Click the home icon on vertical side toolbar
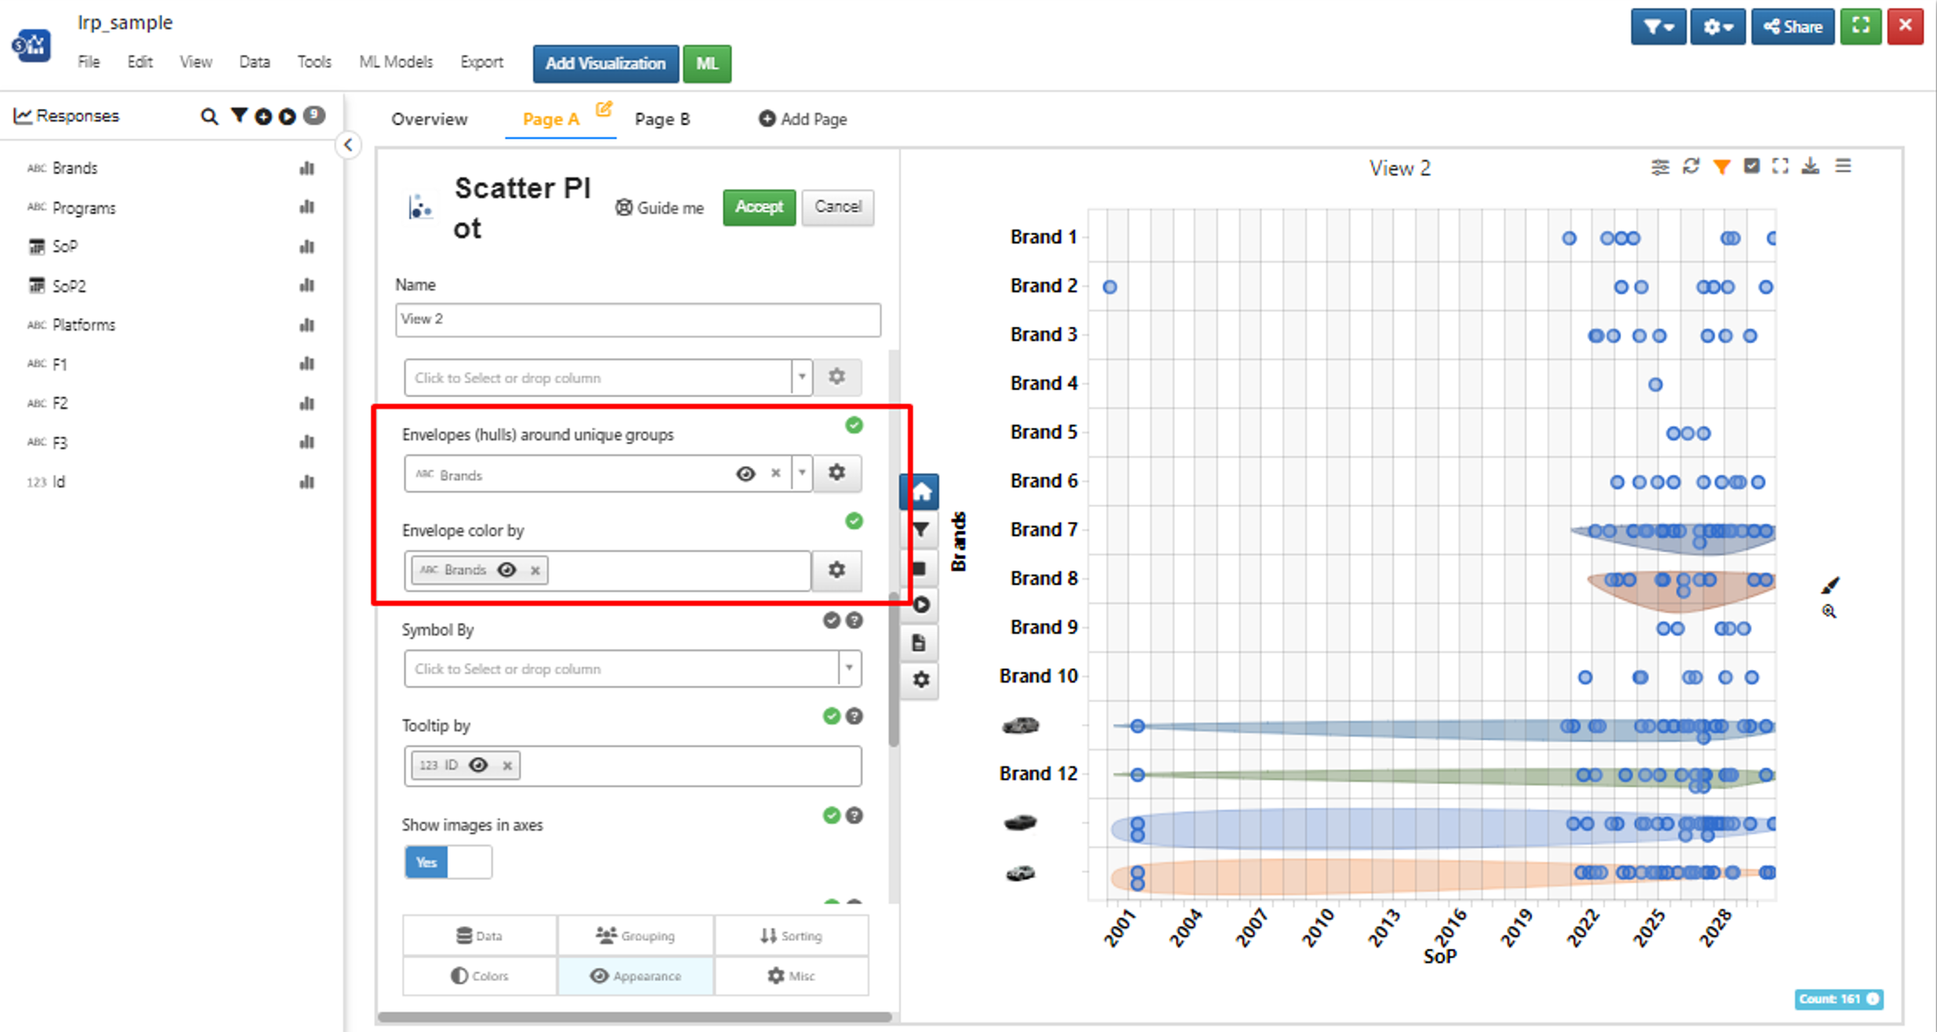Image resolution: width=1937 pixels, height=1032 pixels. pyautogui.click(x=921, y=492)
